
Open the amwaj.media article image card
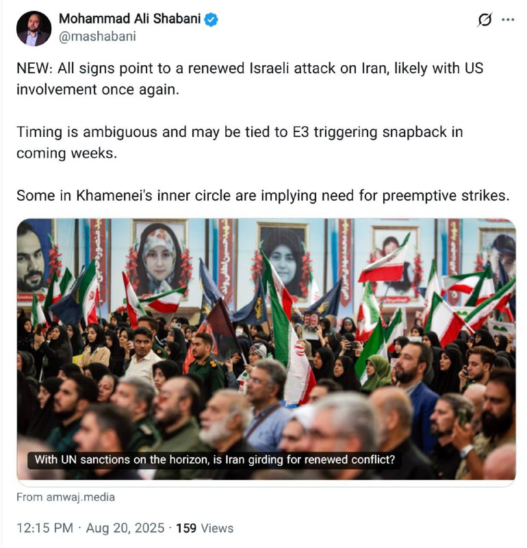266,349
